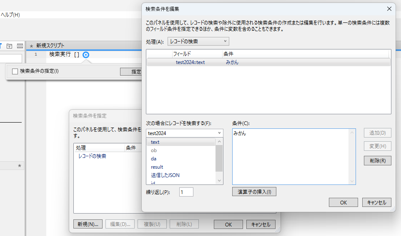Select the text field in the list
Screen dimensions: 401x236
tap(155, 142)
